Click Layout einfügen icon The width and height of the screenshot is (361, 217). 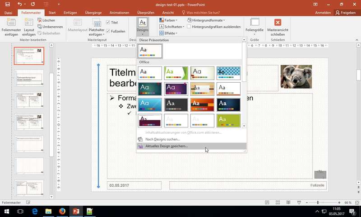pyautogui.click(x=28, y=23)
